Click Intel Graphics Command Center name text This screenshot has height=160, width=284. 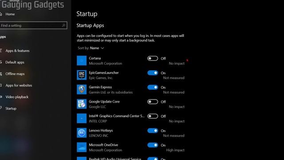(x=117, y=116)
